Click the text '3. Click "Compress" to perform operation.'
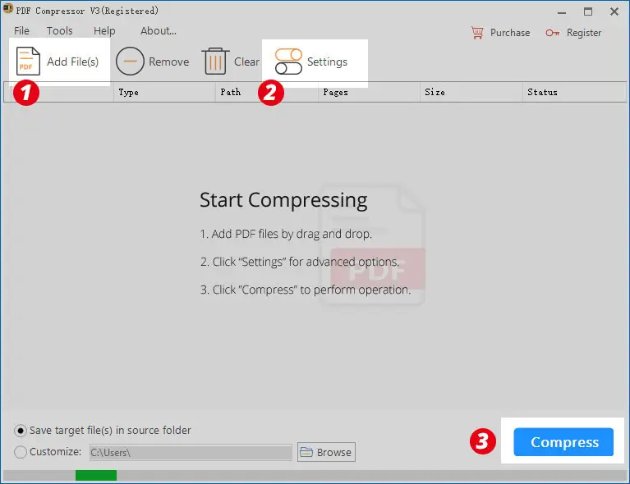630x484 pixels. point(306,290)
